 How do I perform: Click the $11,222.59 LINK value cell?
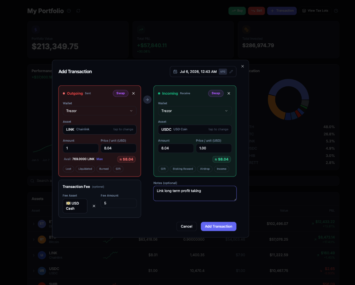[279, 255]
